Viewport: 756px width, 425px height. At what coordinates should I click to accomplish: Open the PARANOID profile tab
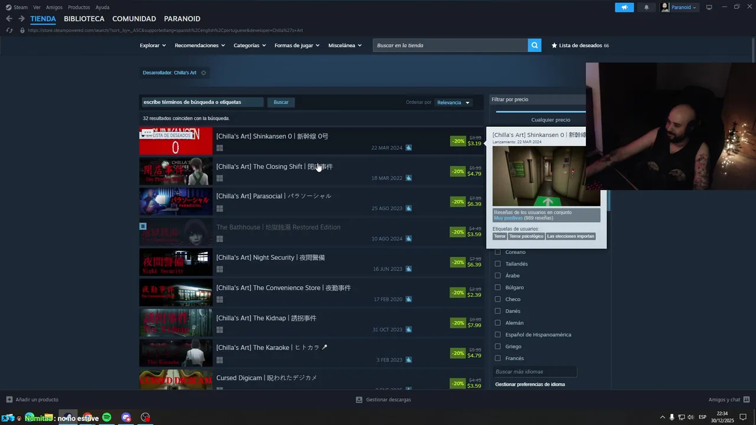click(182, 19)
